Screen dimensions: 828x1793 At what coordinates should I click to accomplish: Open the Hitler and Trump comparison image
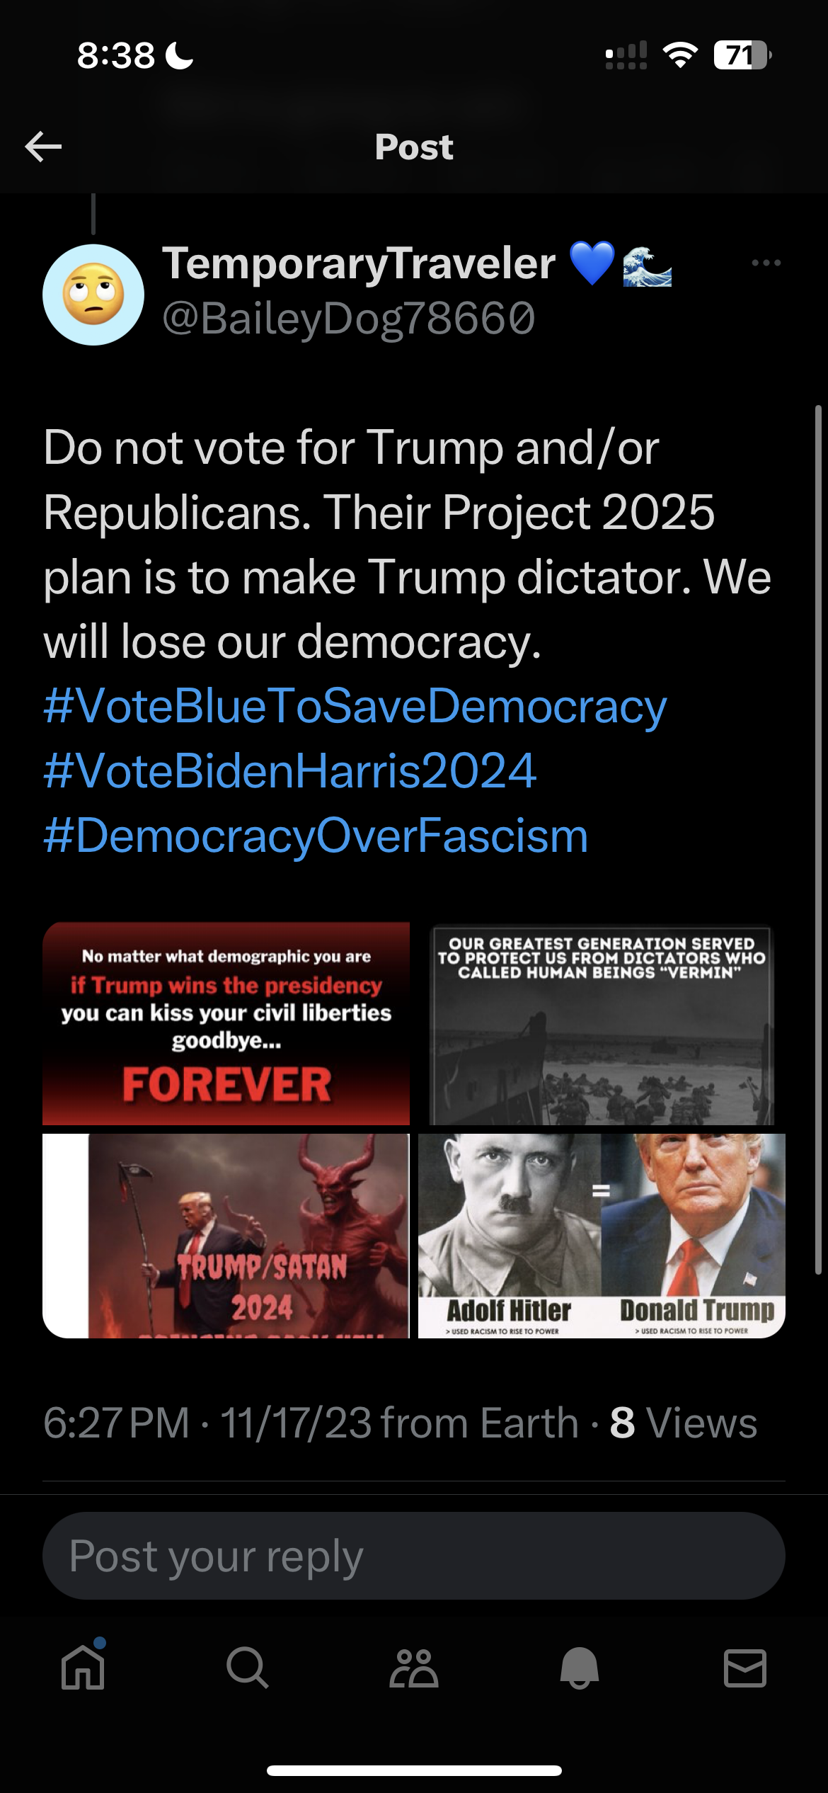click(602, 1236)
